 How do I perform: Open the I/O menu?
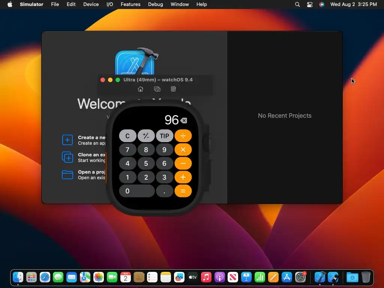point(110,4)
